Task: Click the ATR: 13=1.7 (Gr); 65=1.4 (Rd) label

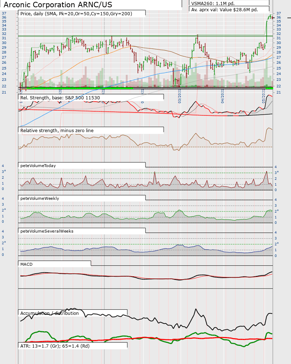Action: pos(55,346)
